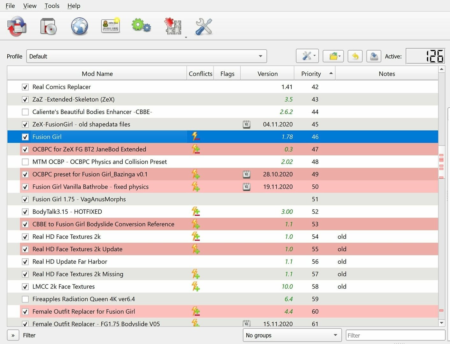Expand filter panel with chevron button
Screen dimensions: 450x344
point(13,335)
